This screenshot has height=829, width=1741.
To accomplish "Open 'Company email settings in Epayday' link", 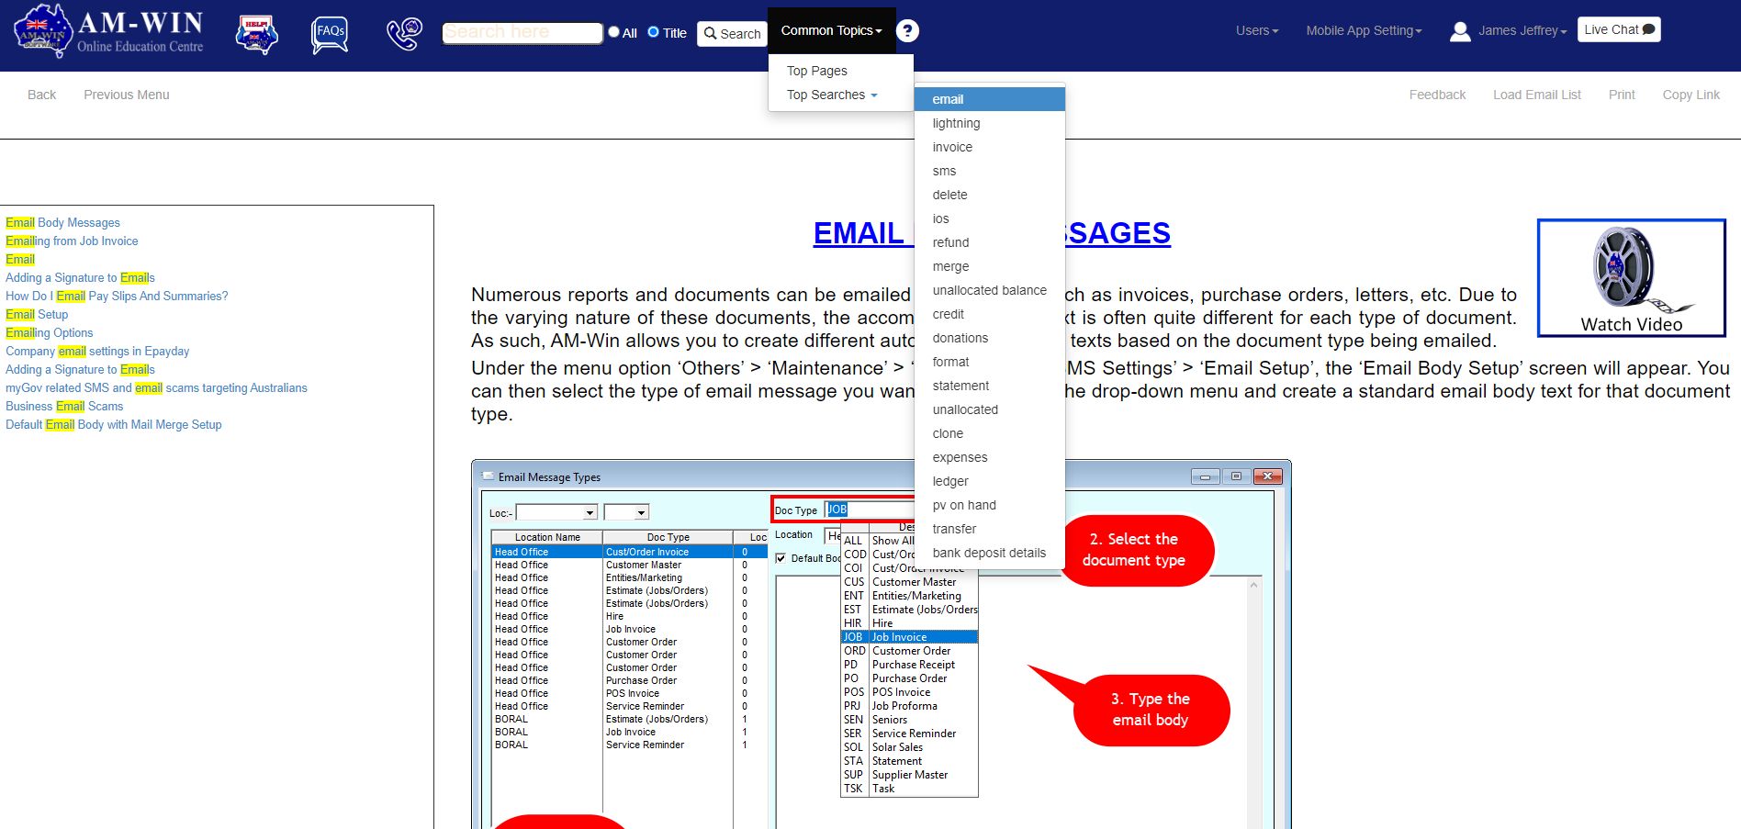I will pyautogui.click(x=97, y=351).
